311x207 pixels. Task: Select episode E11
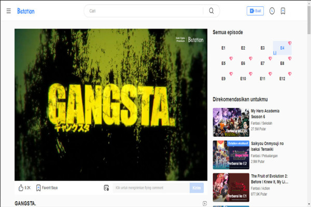[263, 79]
